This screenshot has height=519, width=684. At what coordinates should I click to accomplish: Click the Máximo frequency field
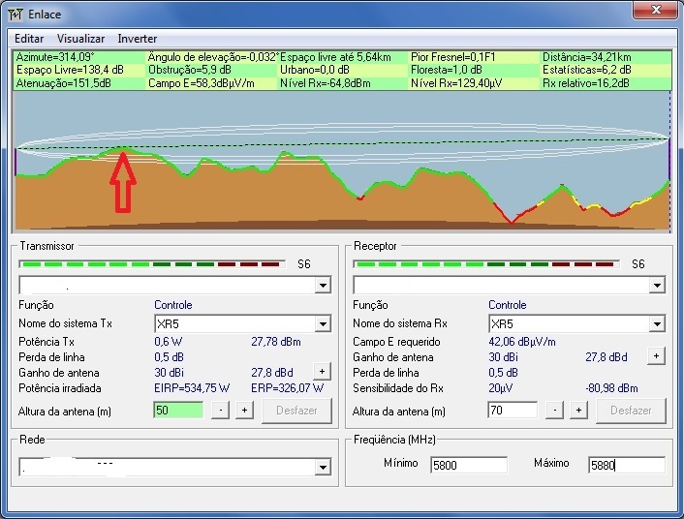627,465
